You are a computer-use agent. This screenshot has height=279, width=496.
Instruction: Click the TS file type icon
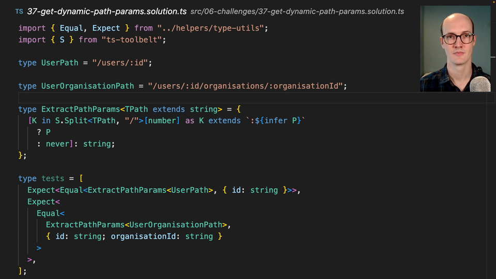19,11
